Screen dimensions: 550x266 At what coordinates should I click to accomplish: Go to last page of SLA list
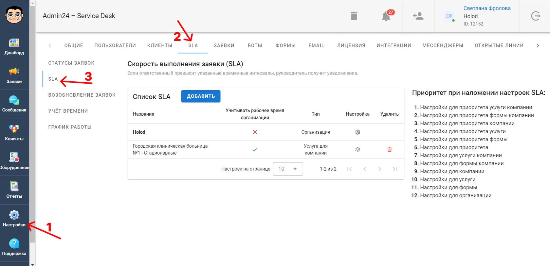(x=395, y=169)
